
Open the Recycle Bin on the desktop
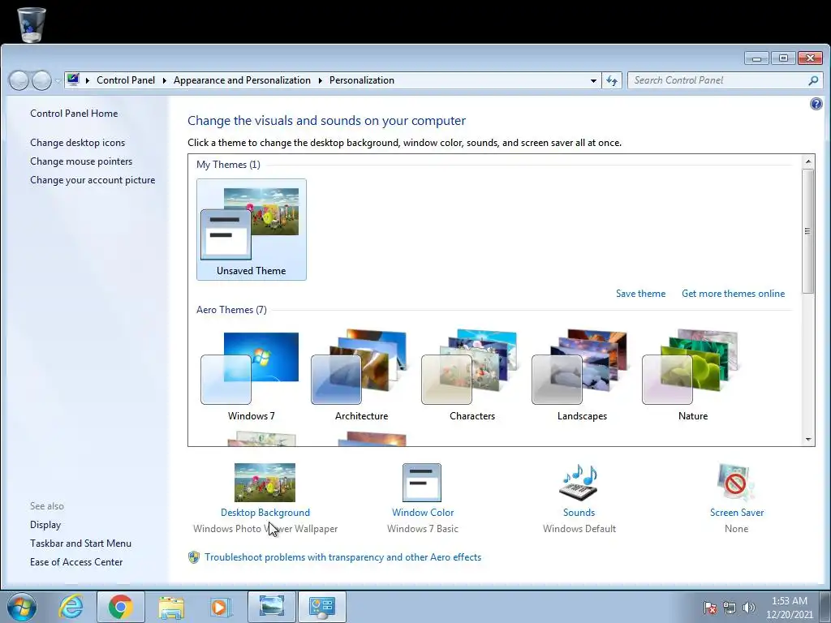tap(32, 24)
